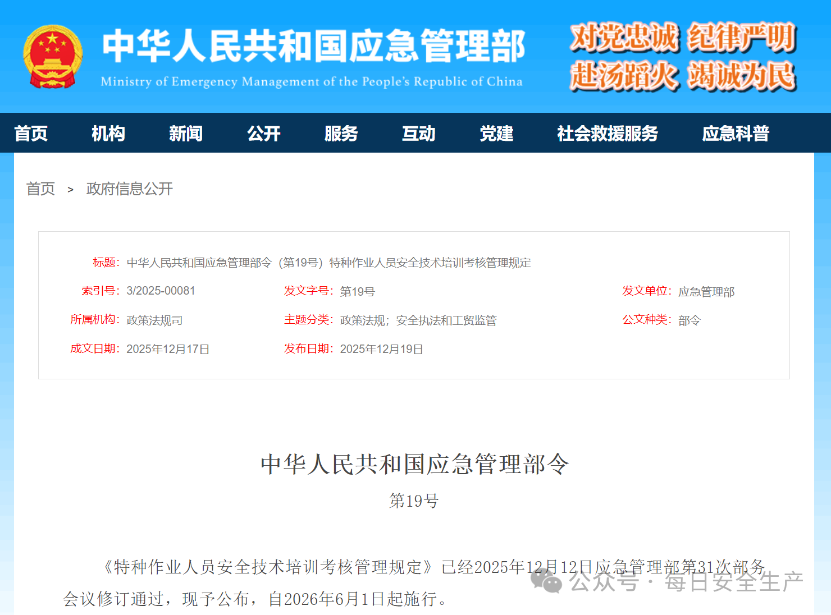
Task: Open the 公开 section
Action: point(263,133)
